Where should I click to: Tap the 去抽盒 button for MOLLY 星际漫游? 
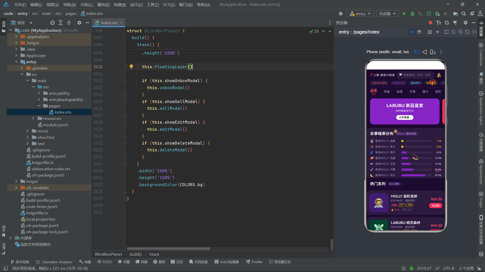[x=435, y=206]
